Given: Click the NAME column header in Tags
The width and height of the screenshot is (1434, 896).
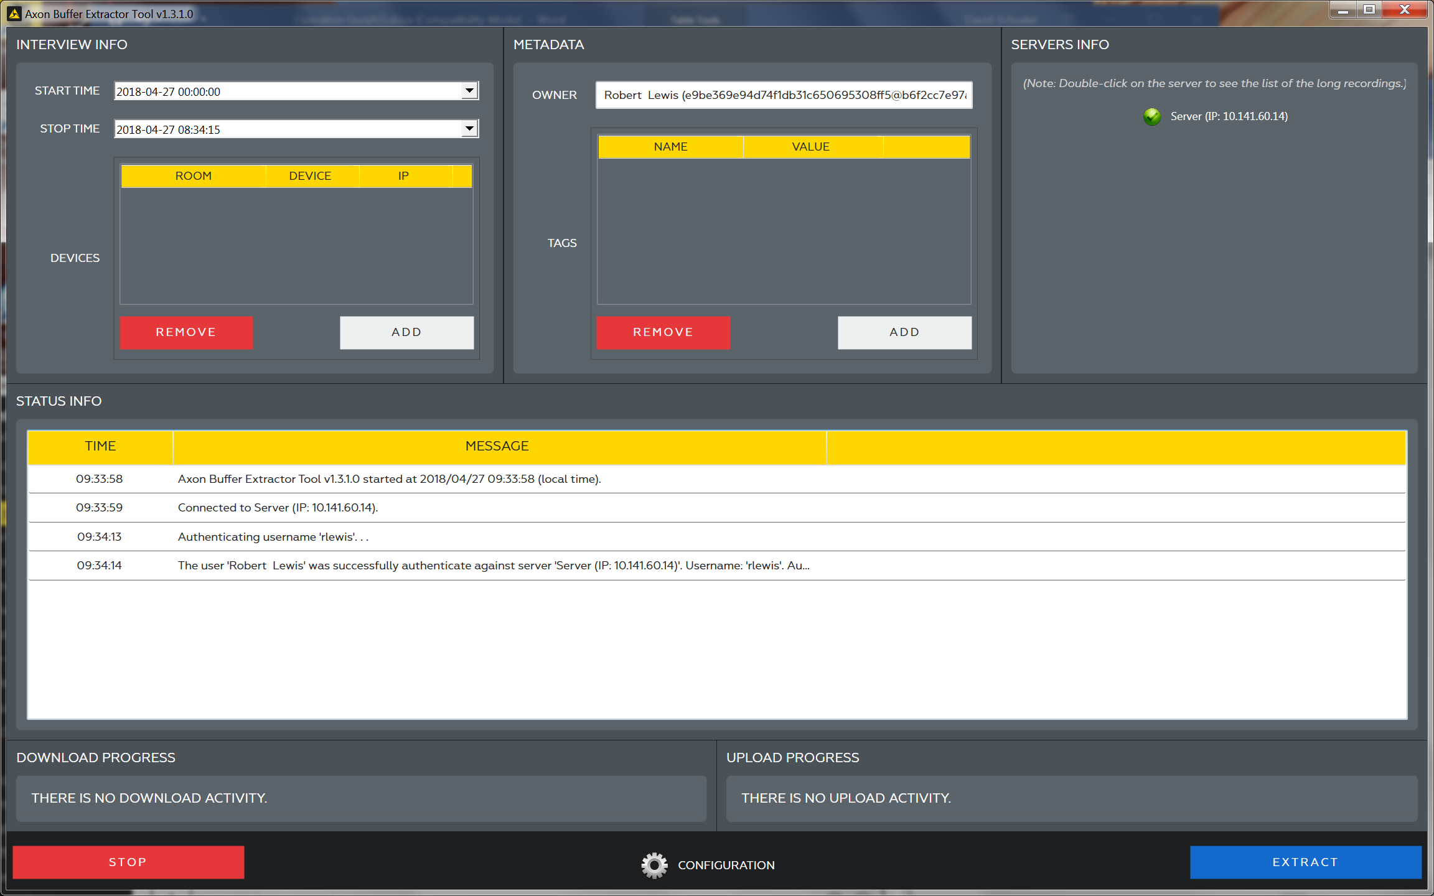Looking at the screenshot, I should pyautogui.click(x=670, y=146).
